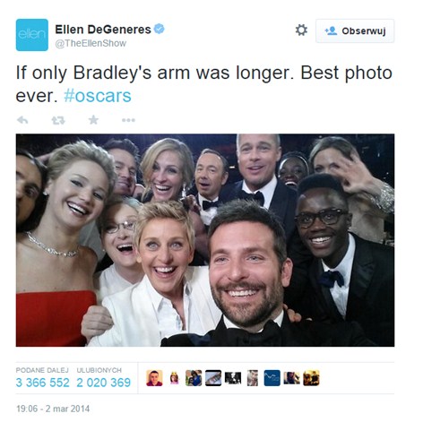Click the reply arrow icon
The width and height of the screenshot is (423, 422).
[22, 120]
